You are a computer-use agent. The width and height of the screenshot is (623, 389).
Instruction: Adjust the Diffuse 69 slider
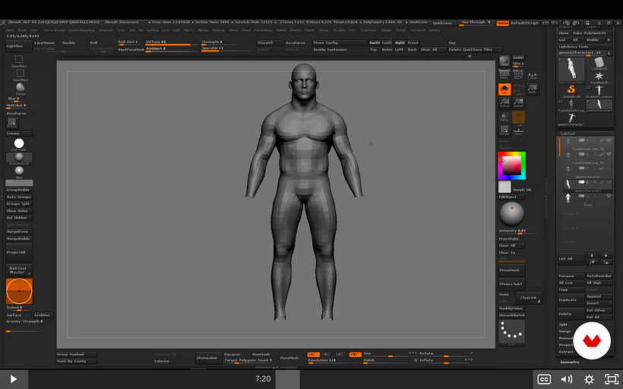click(172, 42)
